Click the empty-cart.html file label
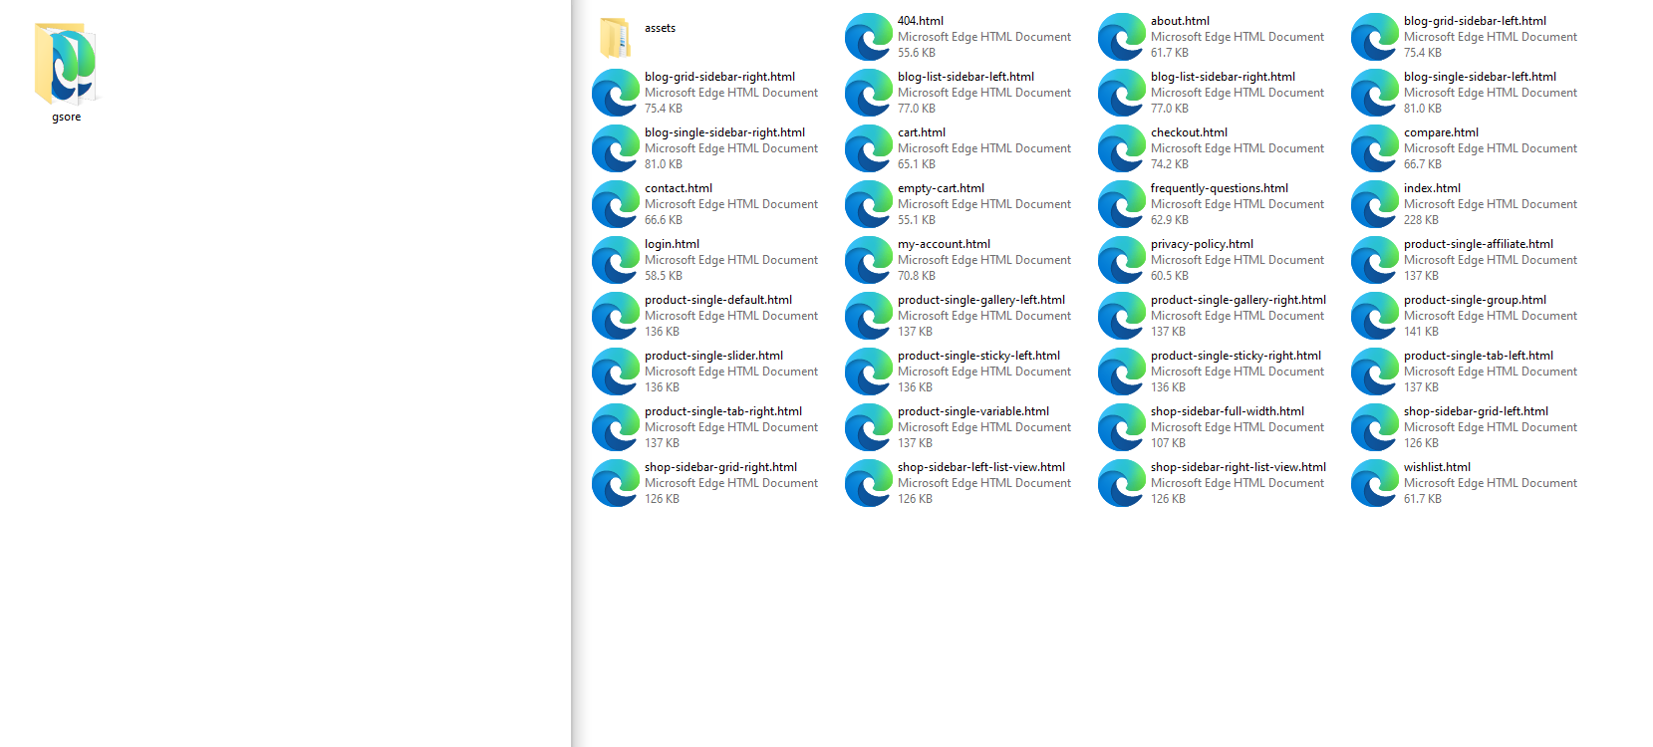Image resolution: width=1653 pixels, height=747 pixels. (x=941, y=188)
